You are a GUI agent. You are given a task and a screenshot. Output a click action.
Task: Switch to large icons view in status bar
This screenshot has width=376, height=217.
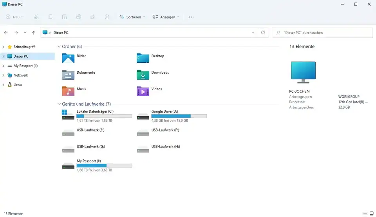click(x=371, y=213)
